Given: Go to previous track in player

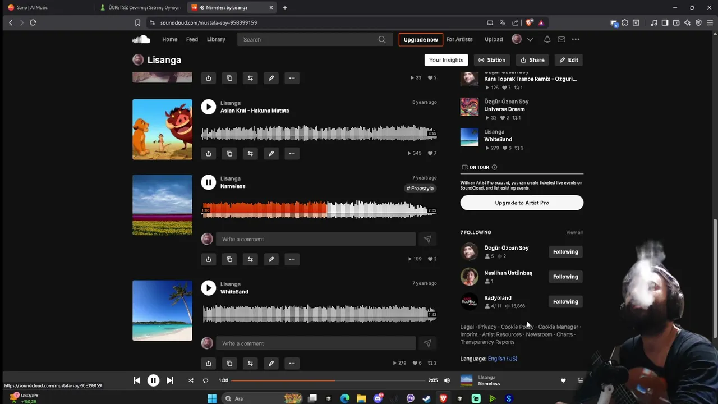Looking at the screenshot, I should [137, 380].
